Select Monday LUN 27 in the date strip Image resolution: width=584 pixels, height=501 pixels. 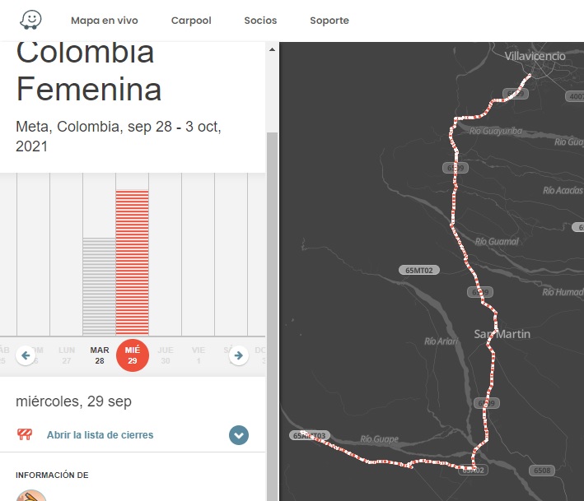tap(67, 355)
